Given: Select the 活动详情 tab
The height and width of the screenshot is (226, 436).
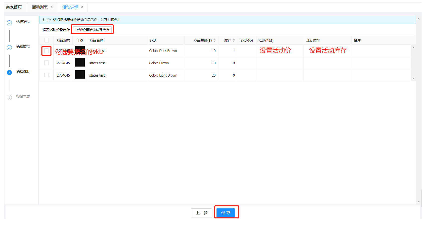Looking at the screenshot, I should coord(70,7).
